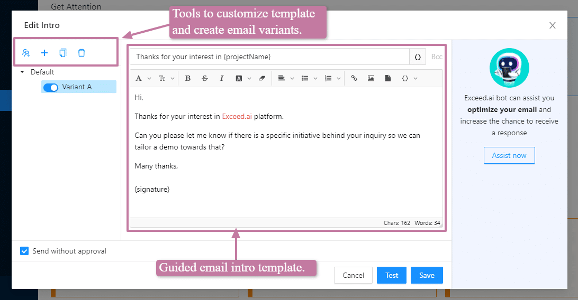Expand numbered list style options
The width and height of the screenshot is (578, 300).
tap(339, 78)
